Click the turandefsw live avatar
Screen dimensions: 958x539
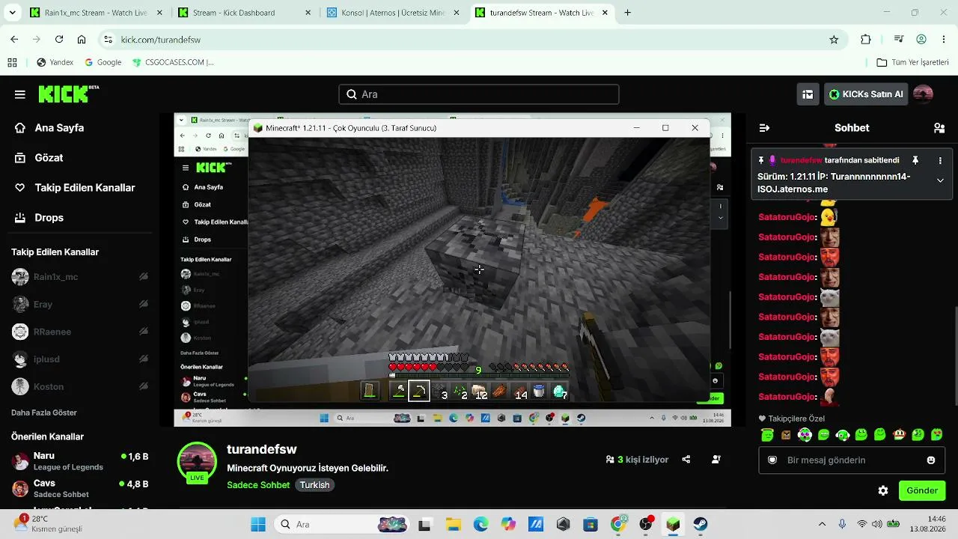pos(197,462)
